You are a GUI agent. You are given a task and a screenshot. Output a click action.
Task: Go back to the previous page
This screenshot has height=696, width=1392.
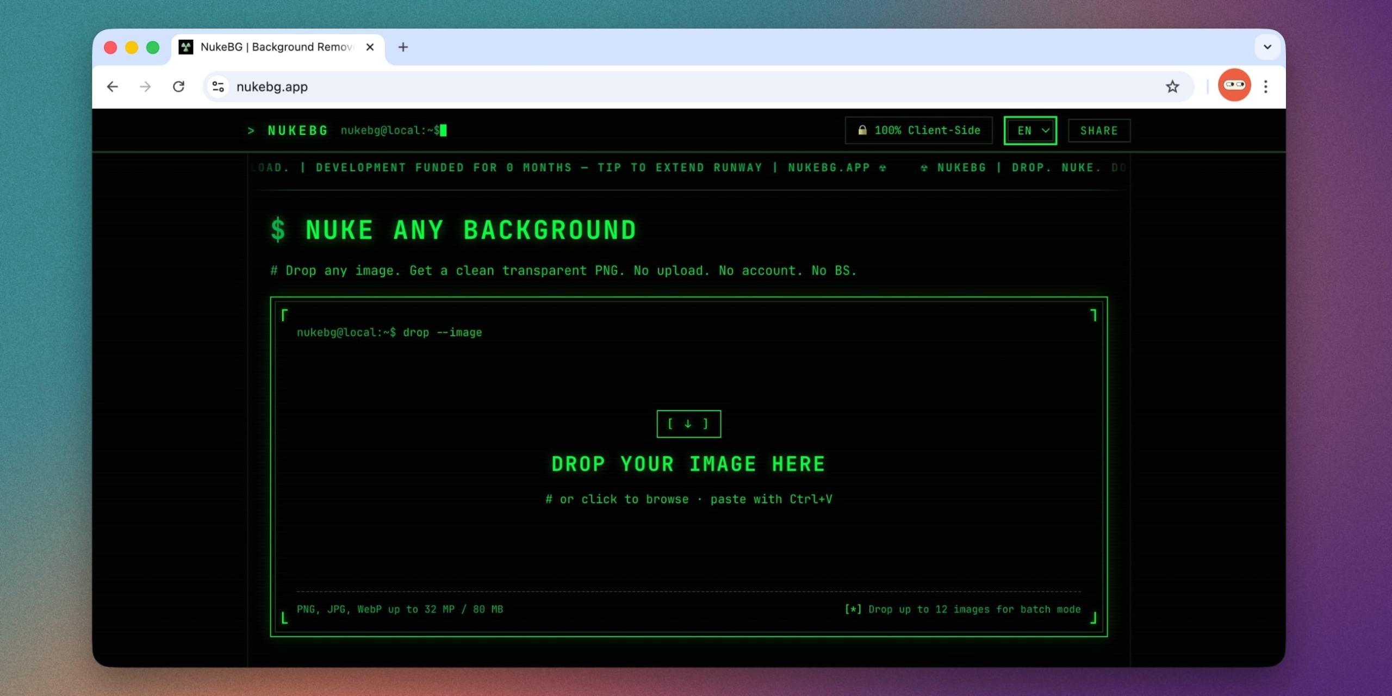tap(113, 86)
